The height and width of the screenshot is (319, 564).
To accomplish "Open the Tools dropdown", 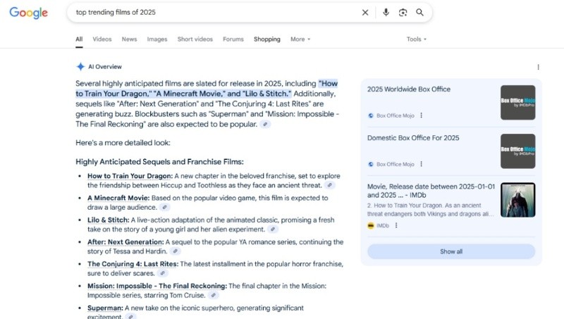I will point(417,39).
